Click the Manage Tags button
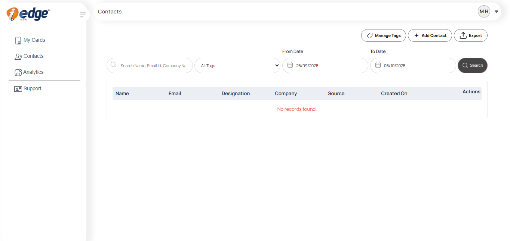 384,35
